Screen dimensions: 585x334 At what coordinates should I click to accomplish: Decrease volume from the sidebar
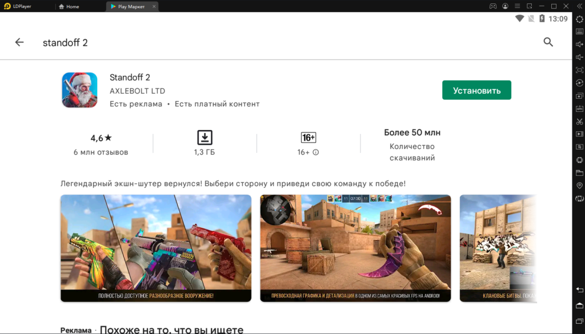[579, 57]
